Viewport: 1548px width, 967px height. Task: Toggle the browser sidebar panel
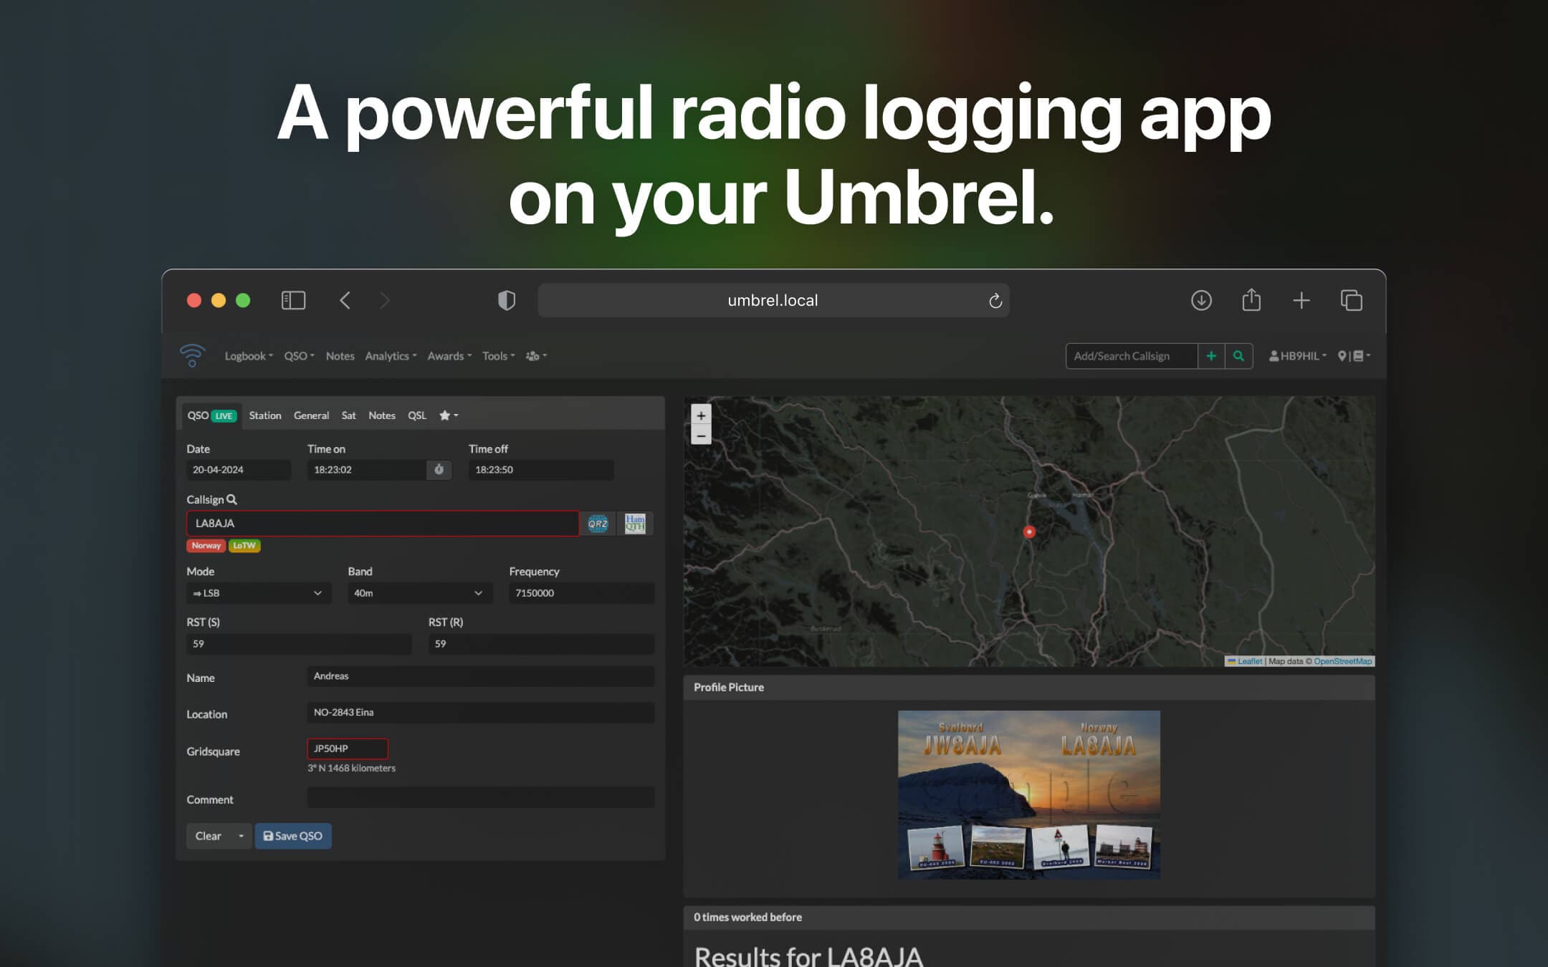(293, 301)
